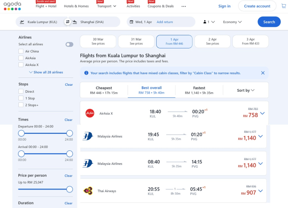Click the AirAsia X airline logo

[x=89, y=113]
